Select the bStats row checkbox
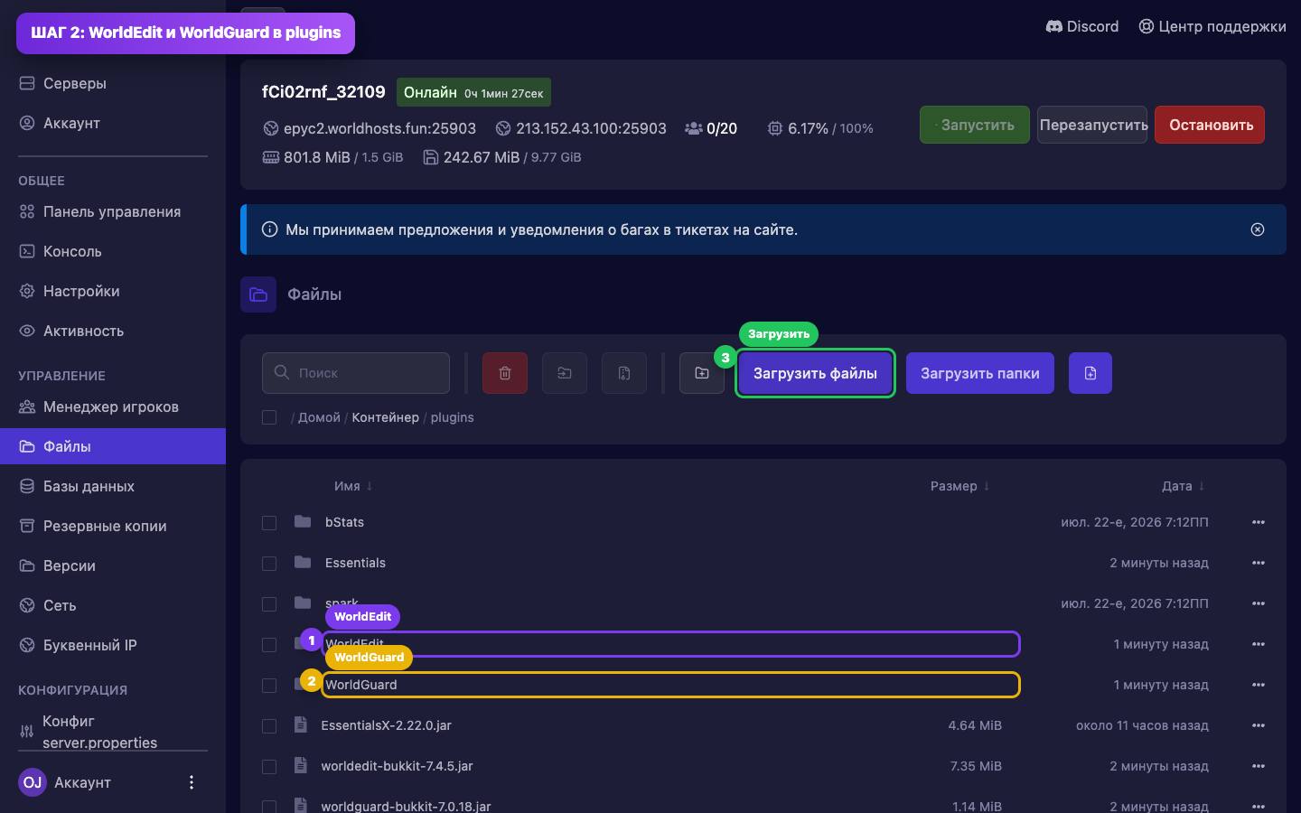 coord(269,523)
